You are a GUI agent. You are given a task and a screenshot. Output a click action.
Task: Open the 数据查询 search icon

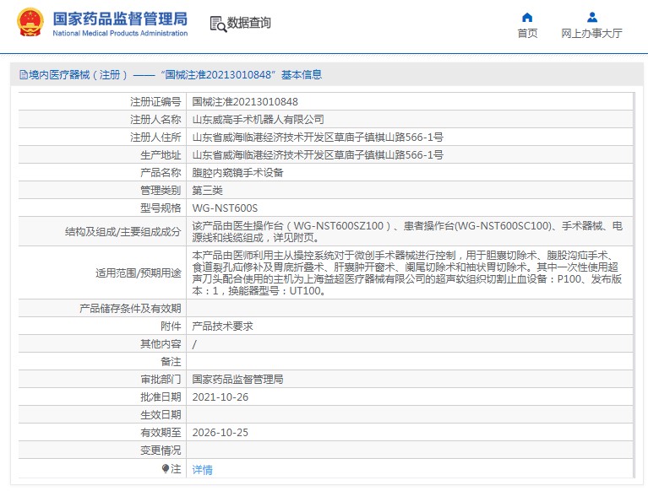[218, 24]
